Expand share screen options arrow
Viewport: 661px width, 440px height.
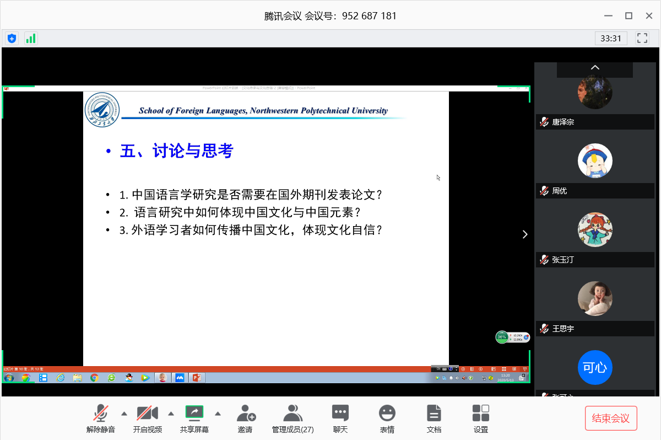click(x=218, y=413)
